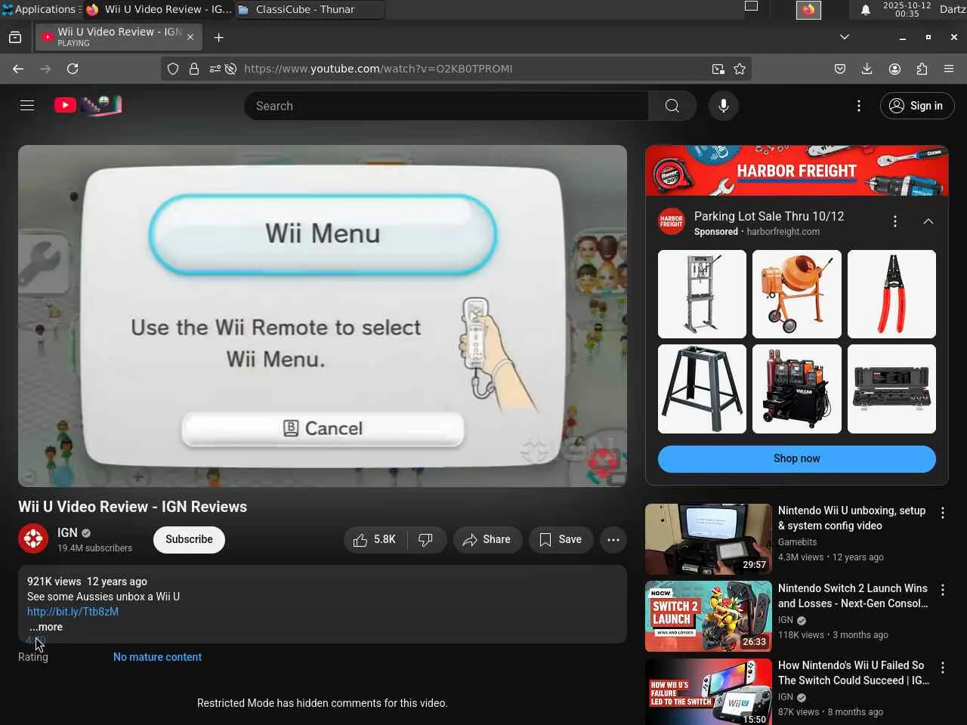This screenshot has height=725, width=967.
Task: Open the bit.ly link in description
Action: click(x=73, y=612)
